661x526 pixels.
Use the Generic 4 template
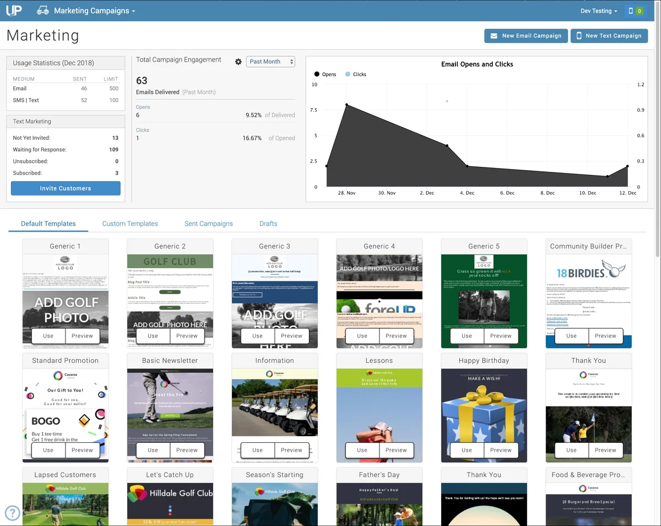(x=362, y=336)
